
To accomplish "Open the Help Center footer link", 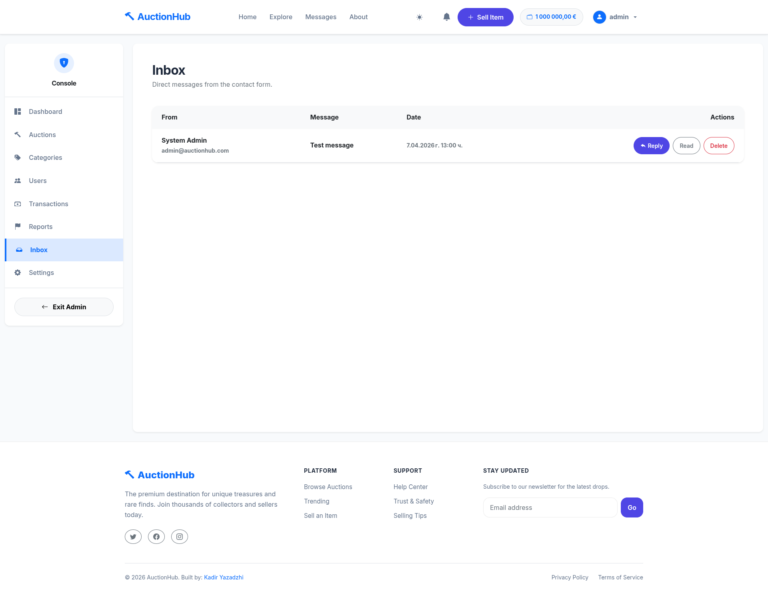I will (410, 487).
